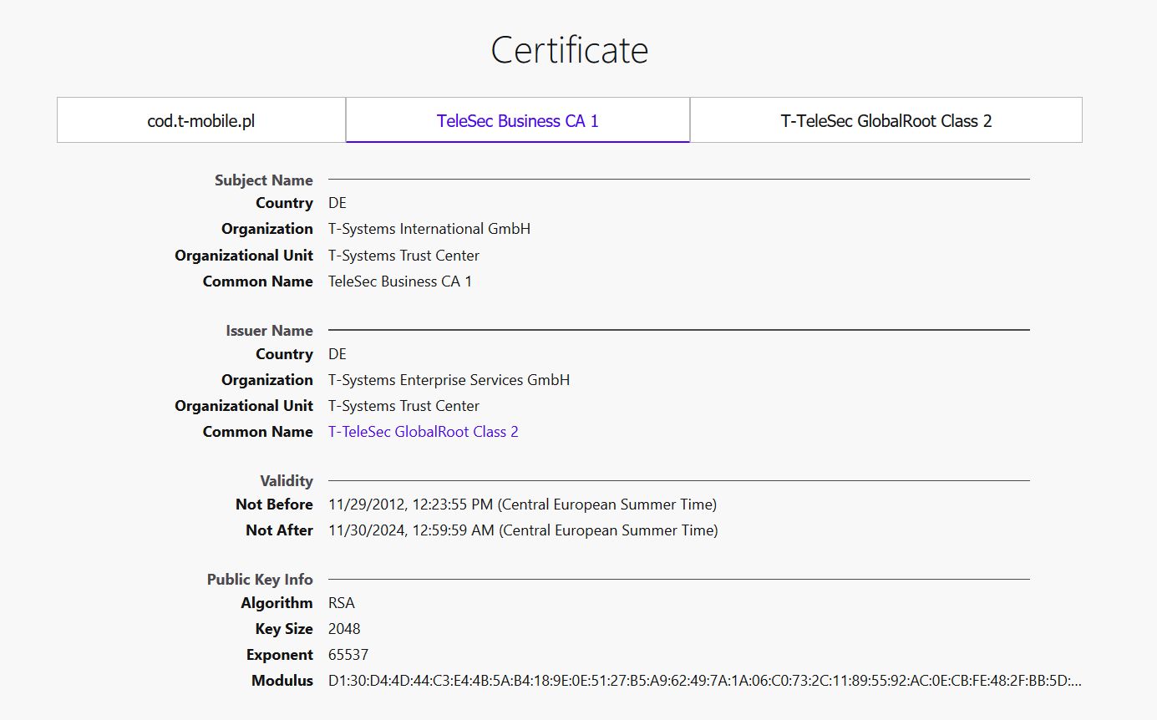Click the Subject Name section heading

pos(263,180)
